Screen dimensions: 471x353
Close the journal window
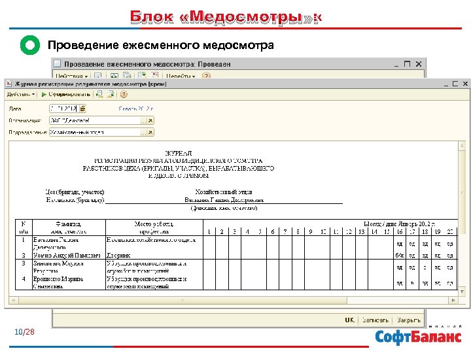465,84
